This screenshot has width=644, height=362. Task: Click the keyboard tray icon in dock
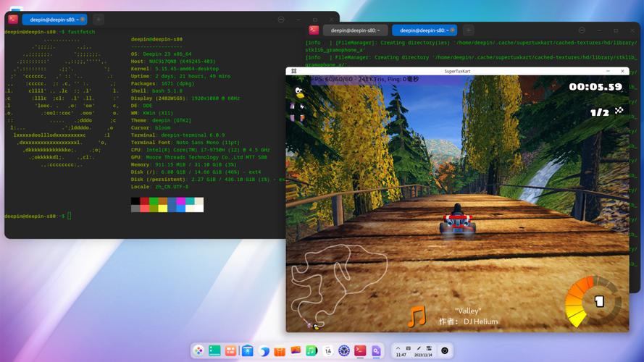[409, 348]
